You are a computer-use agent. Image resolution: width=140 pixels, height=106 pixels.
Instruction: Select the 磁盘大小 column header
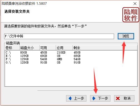tap(30, 48)
